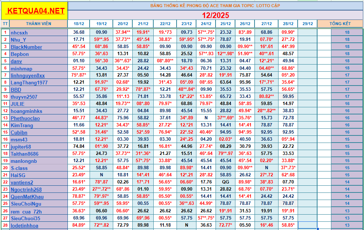The height and width of the screenshot is (230, 364).
Task: Click hoangminhks's 27/12 cell 28**.82**
Action: point(267,111)
